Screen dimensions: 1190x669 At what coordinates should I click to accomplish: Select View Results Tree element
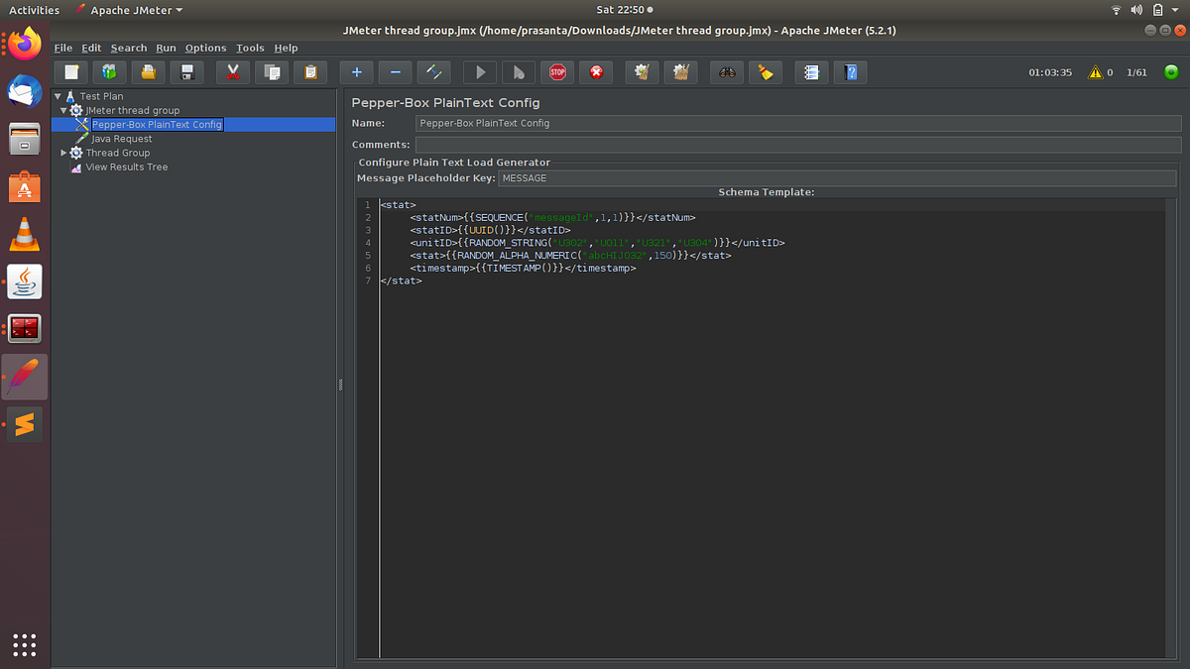click(x=126, y=167)
